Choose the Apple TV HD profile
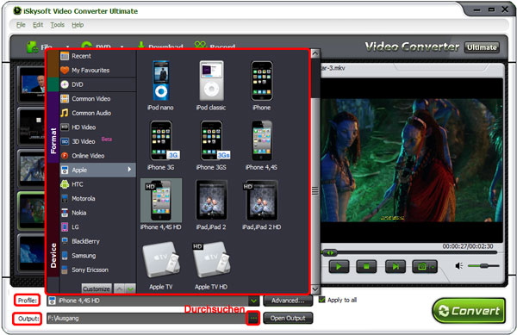The width and height of the screenshot is (517, 335). 211,265
